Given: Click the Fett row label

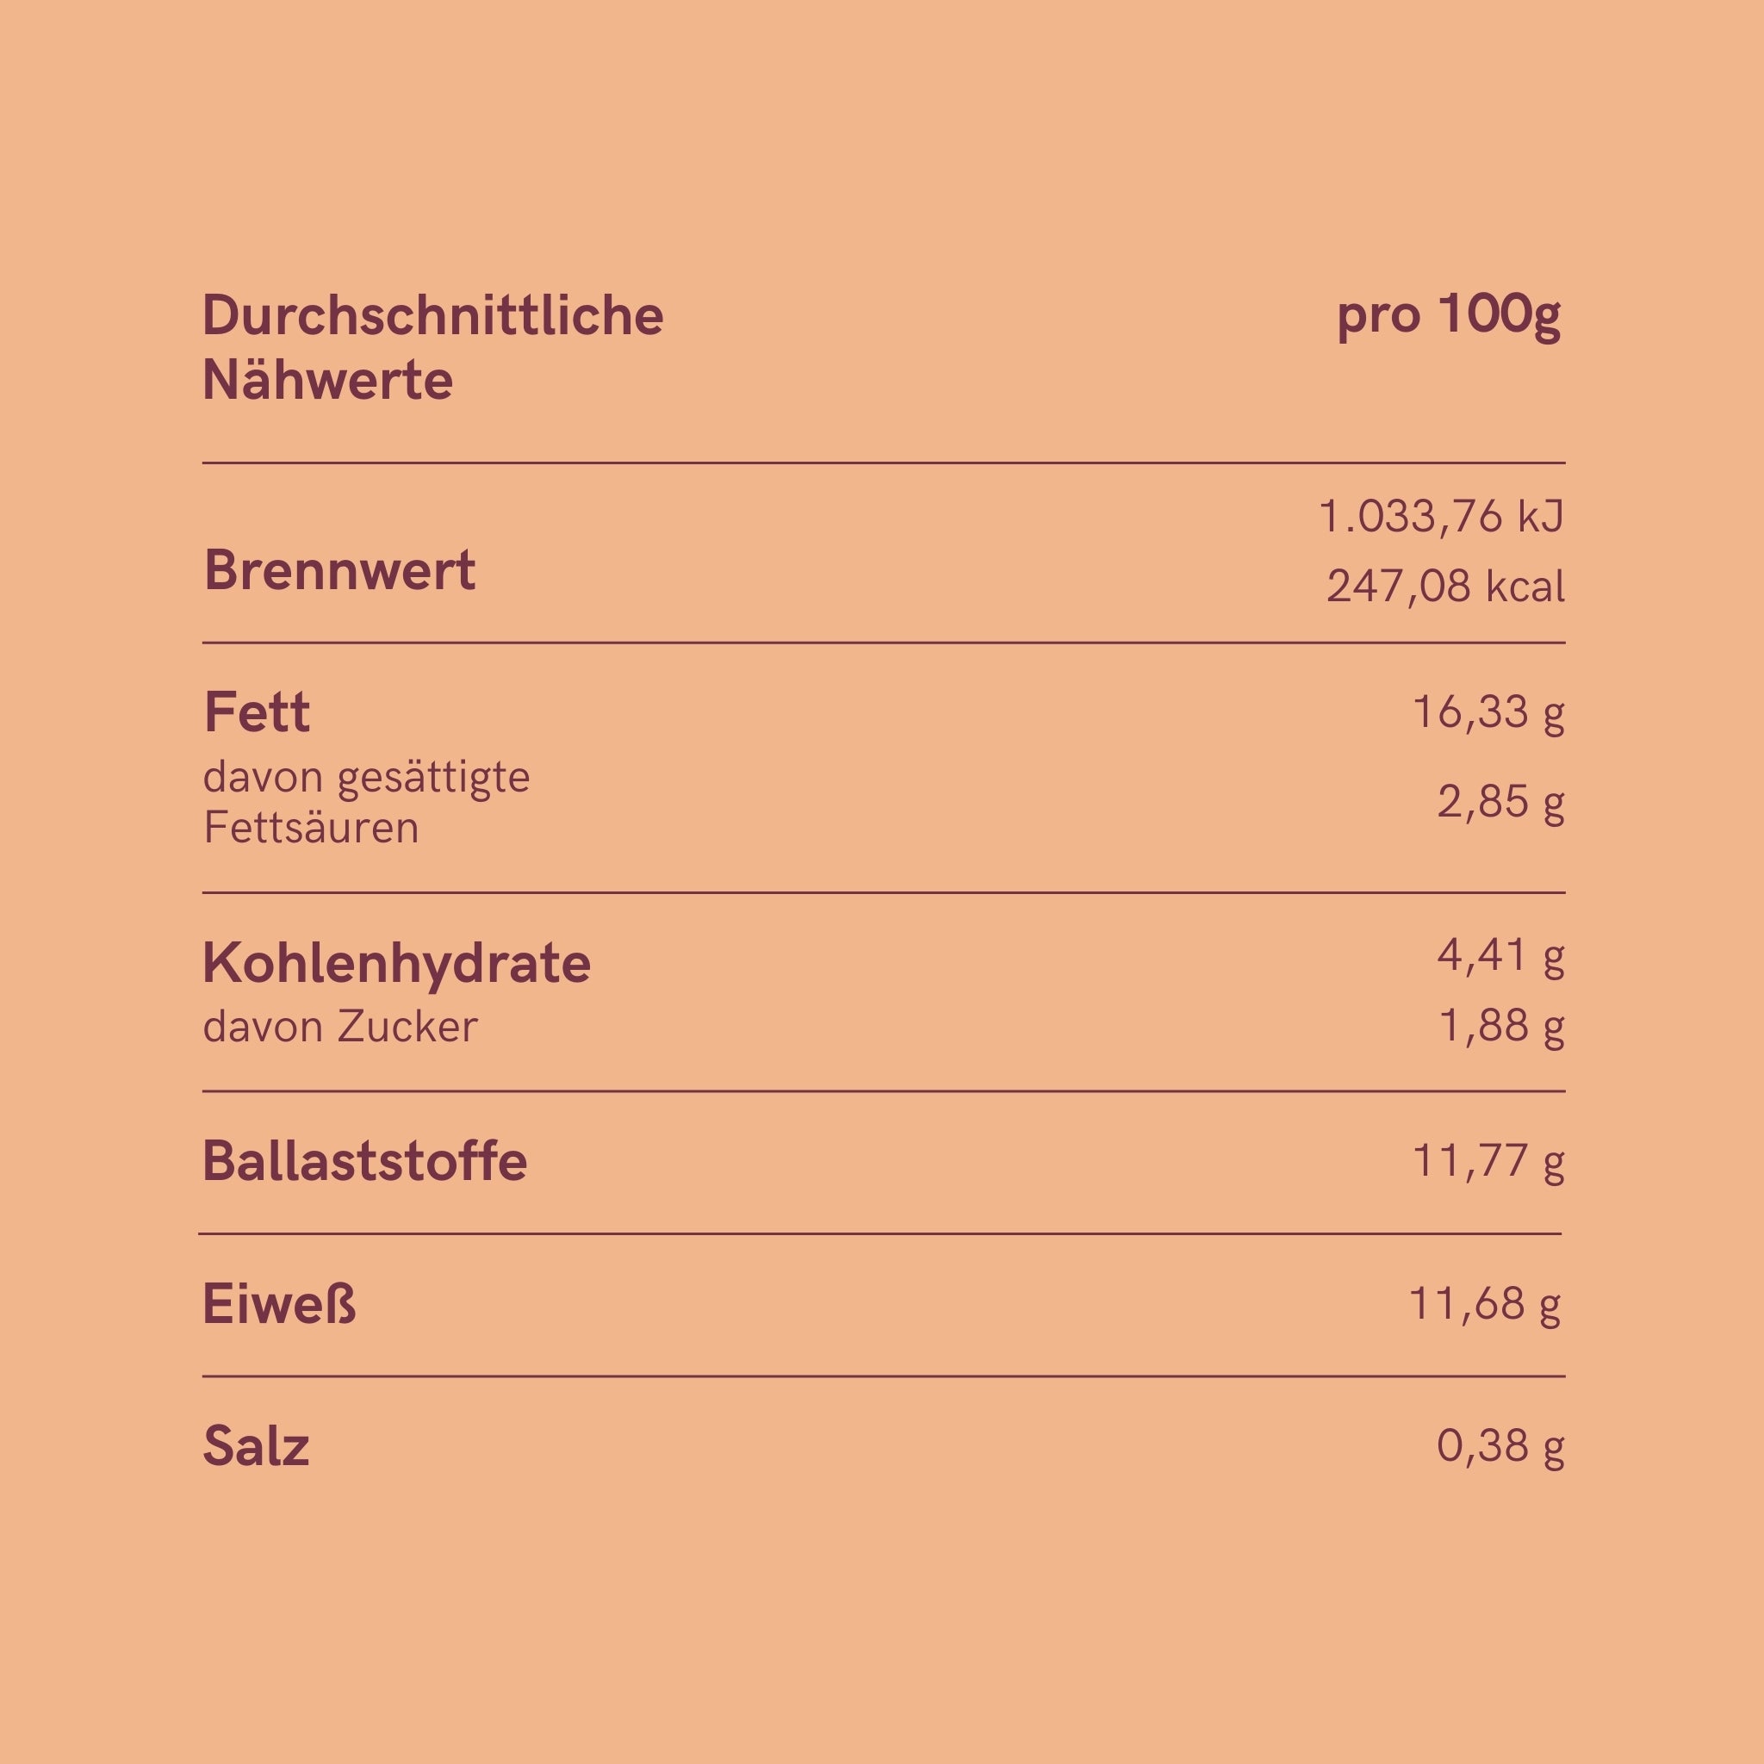Looking at the screenshot, I should point(257,712).
